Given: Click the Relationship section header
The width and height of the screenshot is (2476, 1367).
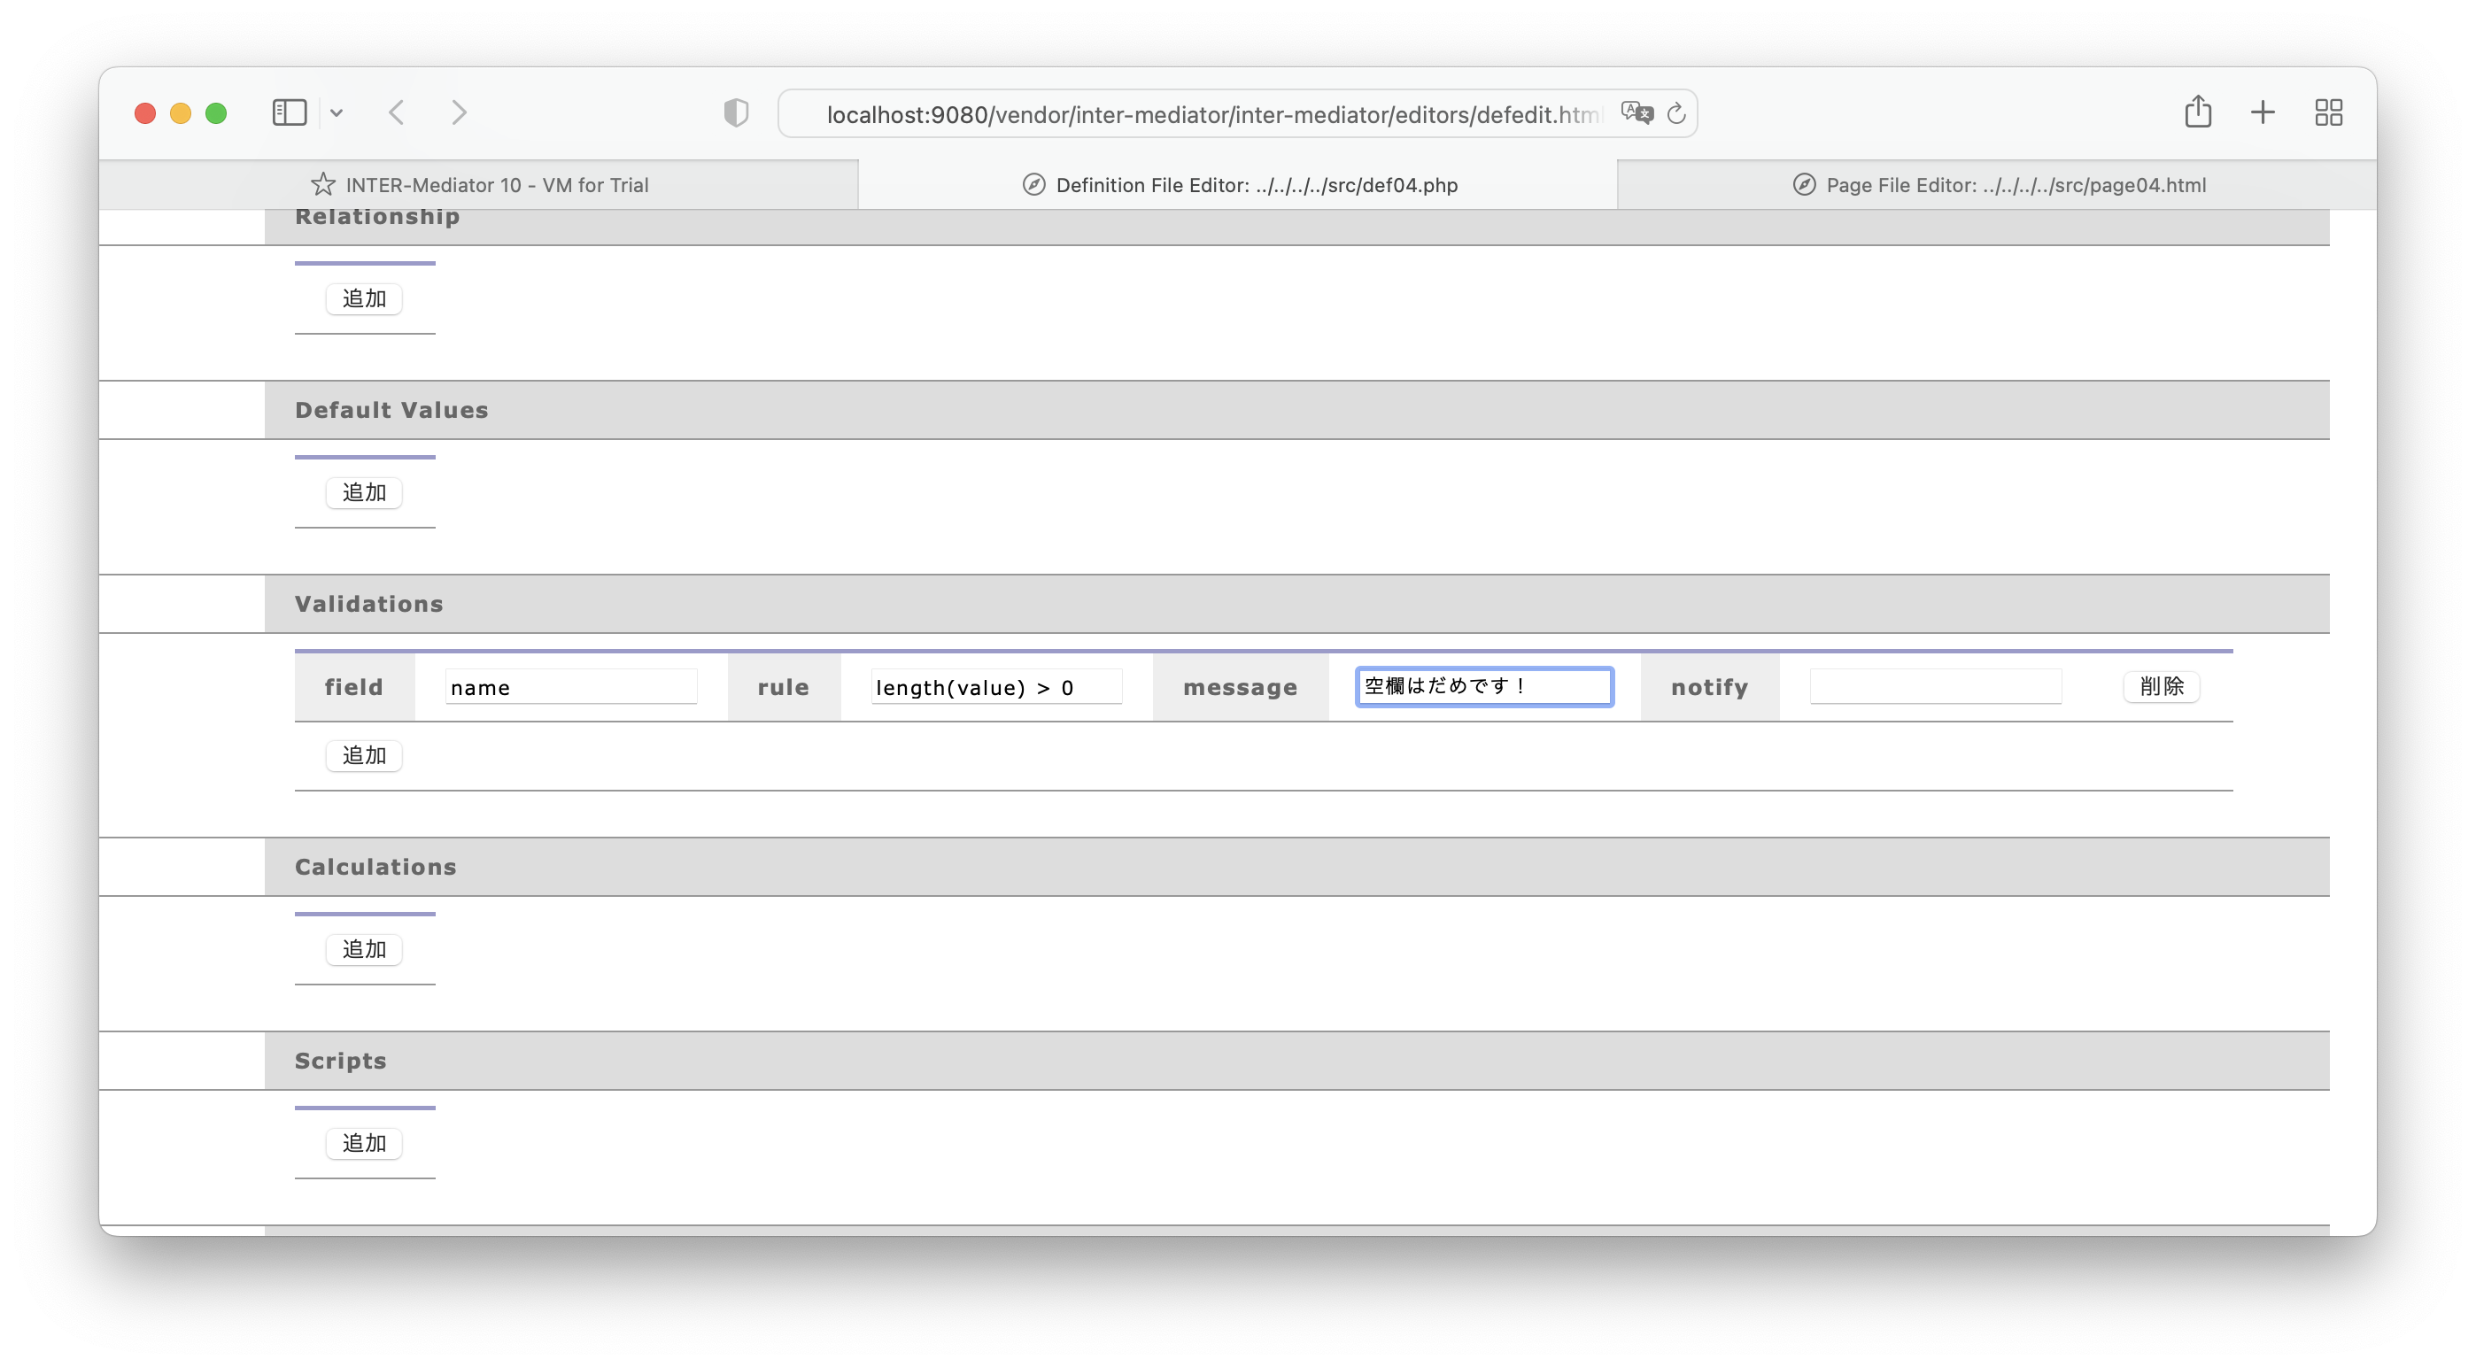Looking at the screenshot, I should pyautogui.click(x=1296, y=227).
